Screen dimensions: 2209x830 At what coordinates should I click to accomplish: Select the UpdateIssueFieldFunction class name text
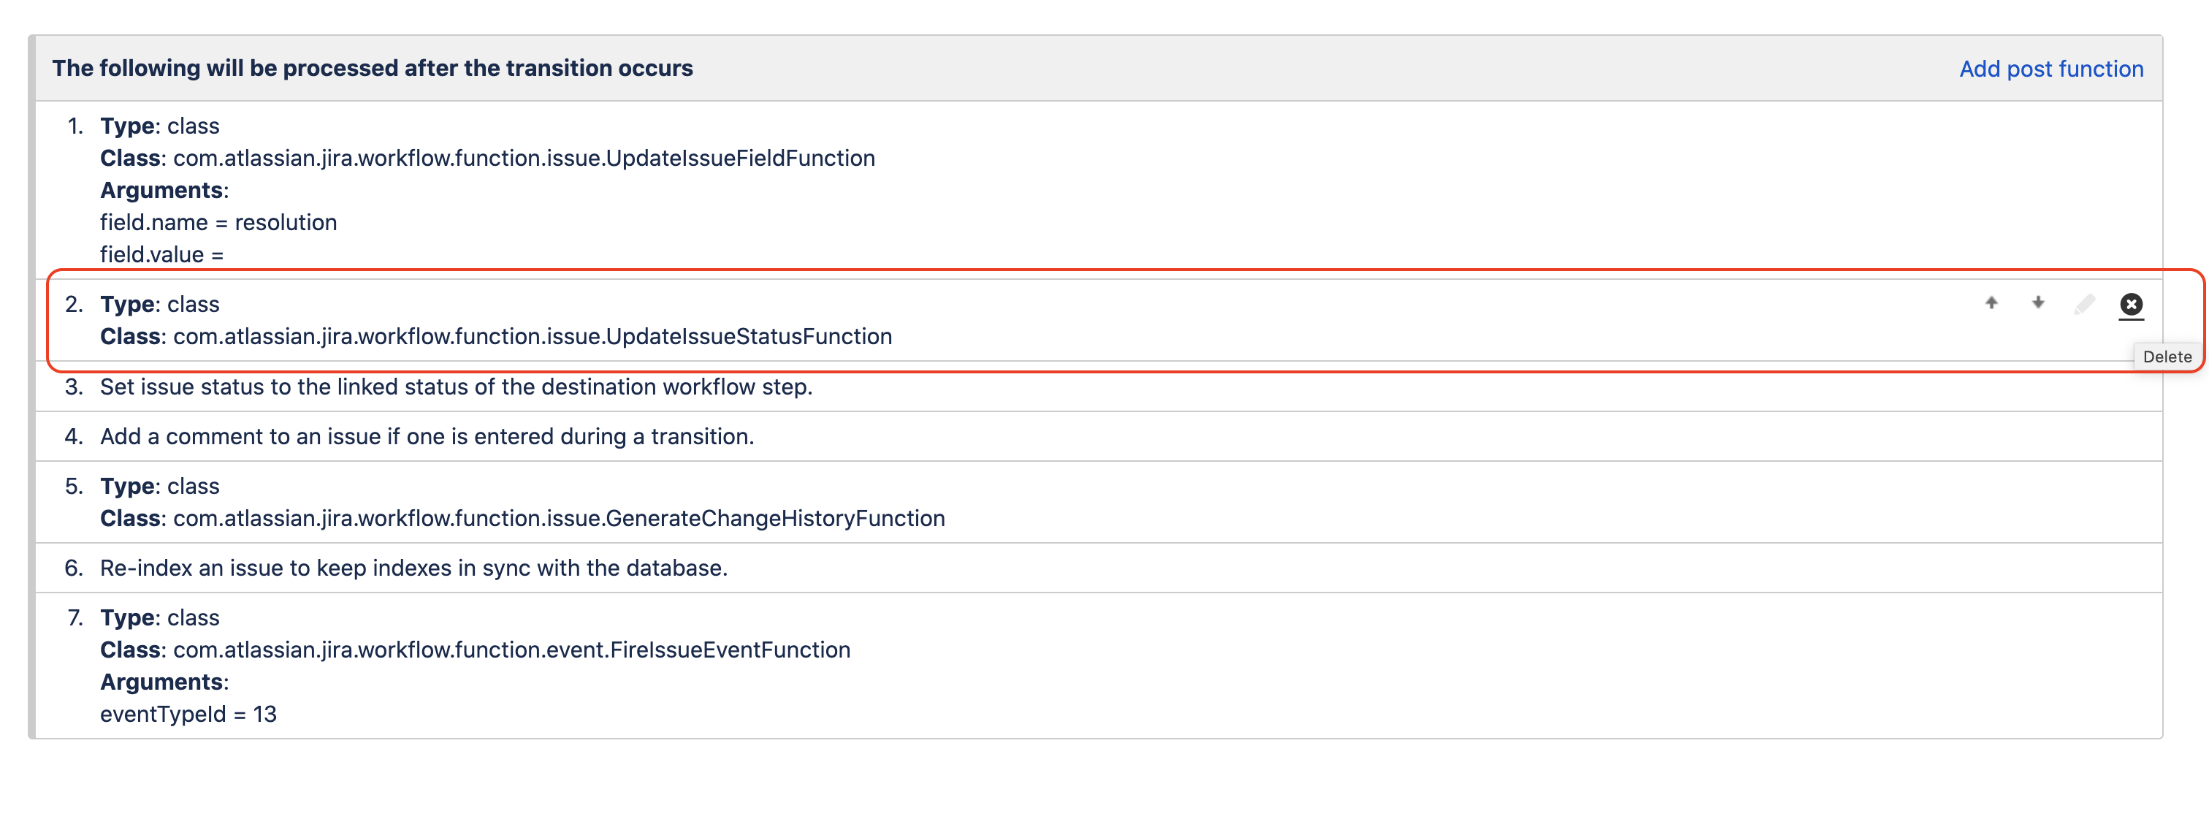(x=523, y=159)
